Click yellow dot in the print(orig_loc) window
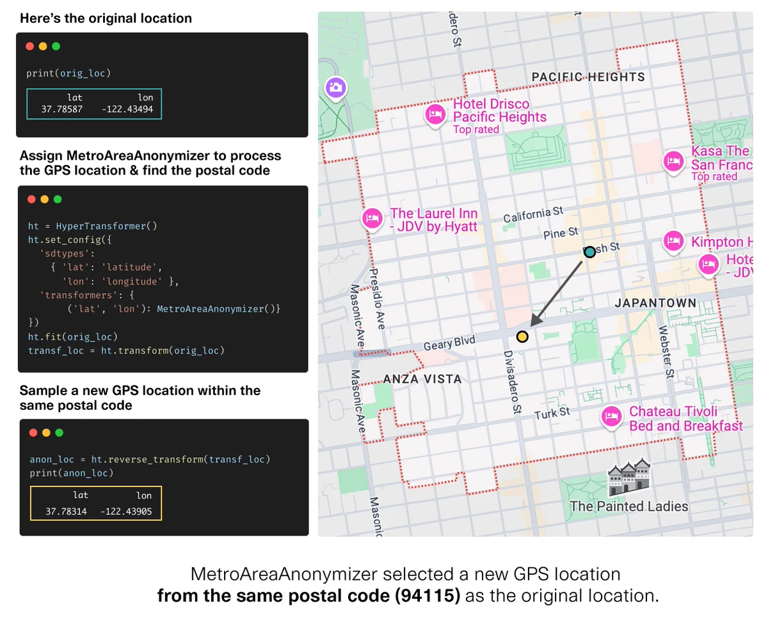The image size is (768, 617). tap(43, 47)
